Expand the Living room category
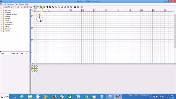 click(1, 23)
